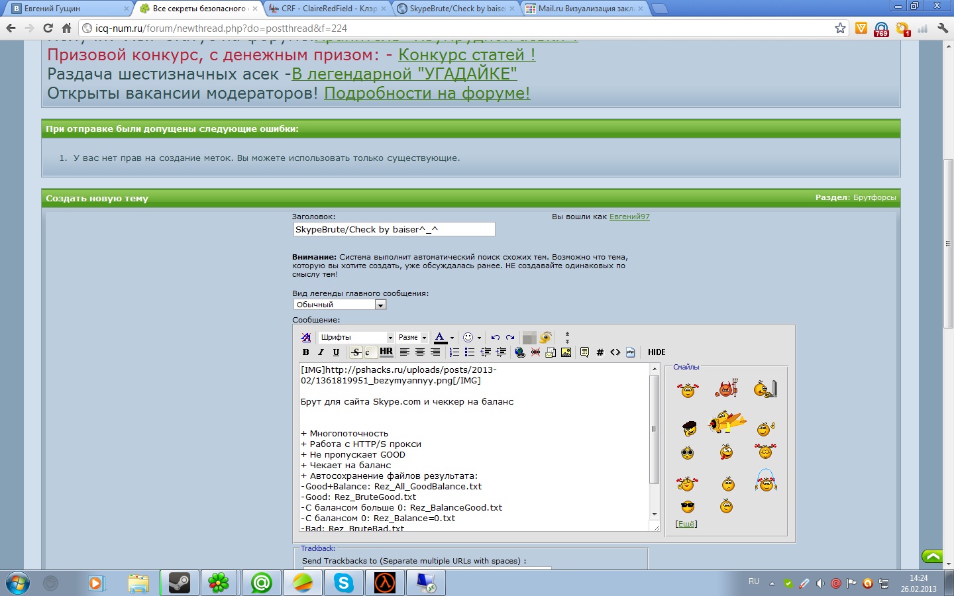Apply current text color with A icon
Image resolution: width=954 pixels, height=596 pixels.
click(440, 338)
